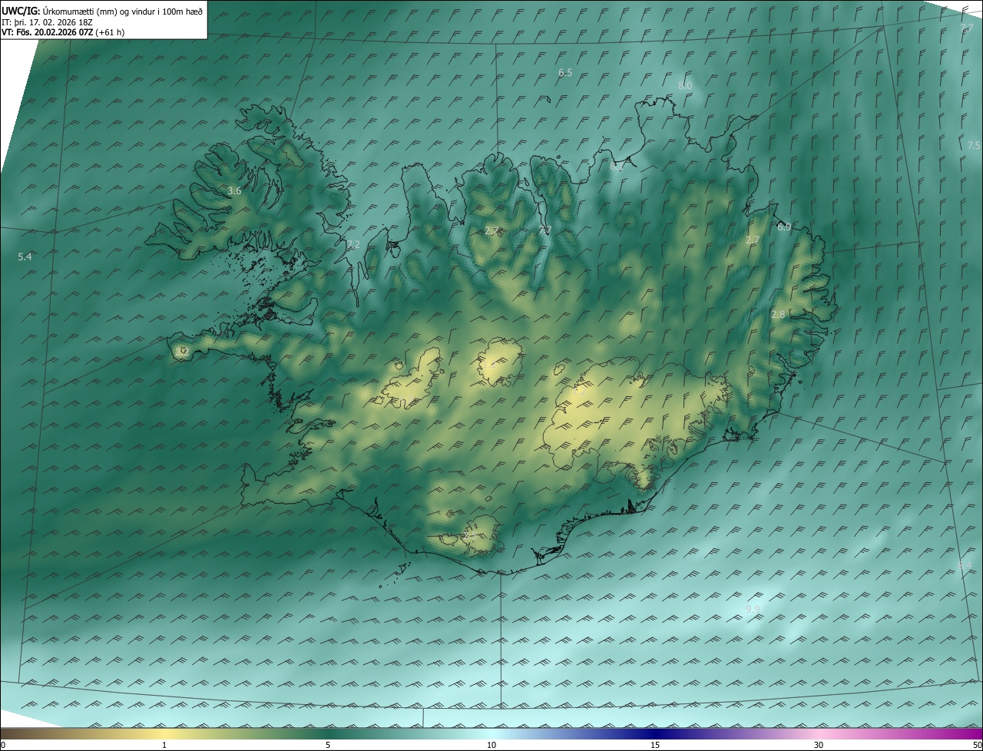The height and width of the screenshot is (751, 983).
Task: Click the map value label '6.5'
Action: click(565, 73)
